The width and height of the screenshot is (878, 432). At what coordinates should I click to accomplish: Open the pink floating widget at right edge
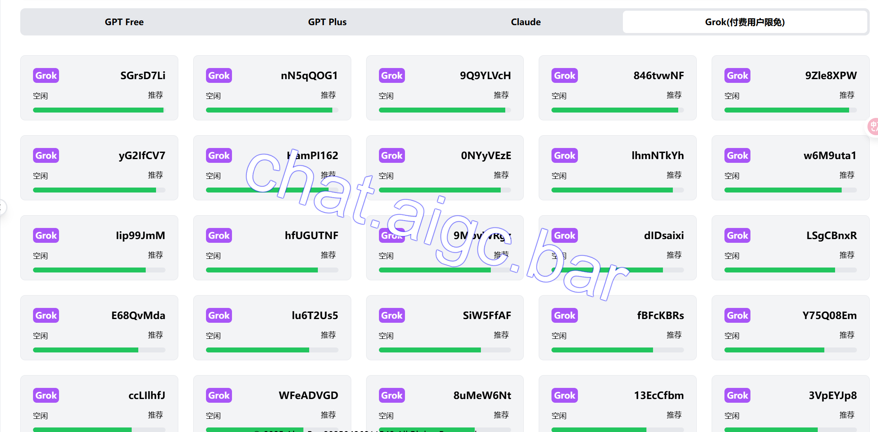tap(872, 127)
